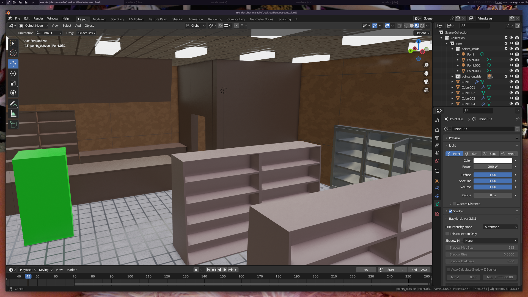Choose the Measure tool
The image size is (528, 297).
13,114
